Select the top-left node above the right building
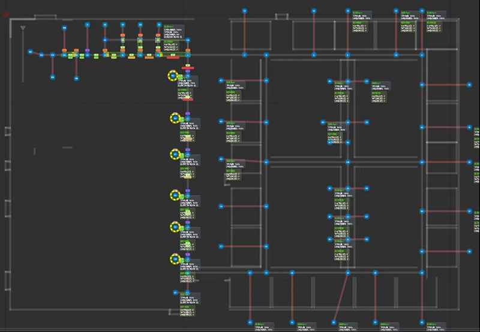The height and width of the screenshot is (332, 480). click(244, 11)
